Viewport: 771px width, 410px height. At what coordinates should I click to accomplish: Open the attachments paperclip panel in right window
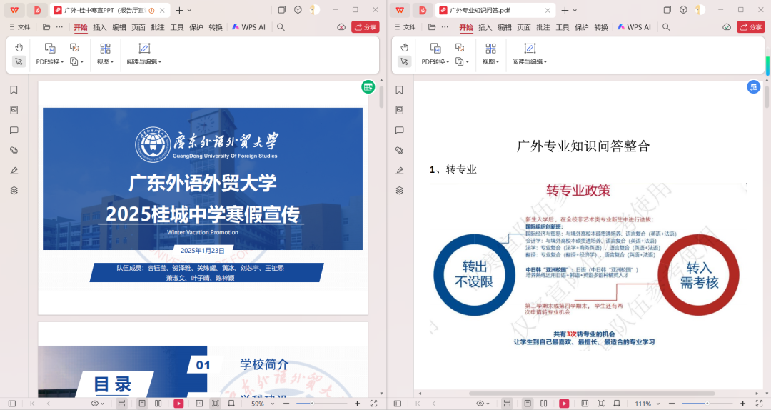[x=399, y=150]
